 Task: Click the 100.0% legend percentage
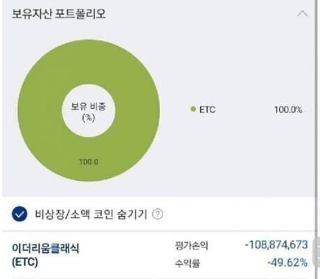pyautogui.click(x=288, y=110)
